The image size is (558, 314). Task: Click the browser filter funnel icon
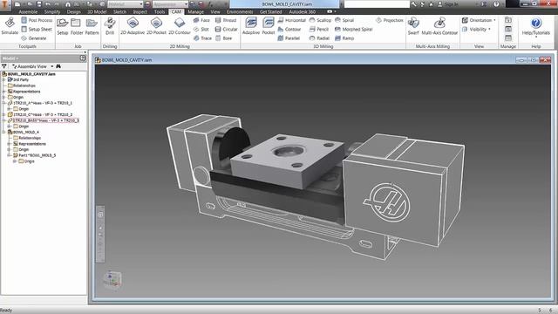point(4,66)
